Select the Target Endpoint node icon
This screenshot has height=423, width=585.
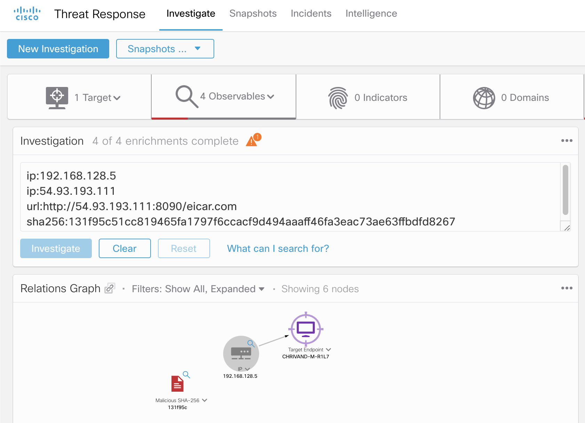[306, 329]
